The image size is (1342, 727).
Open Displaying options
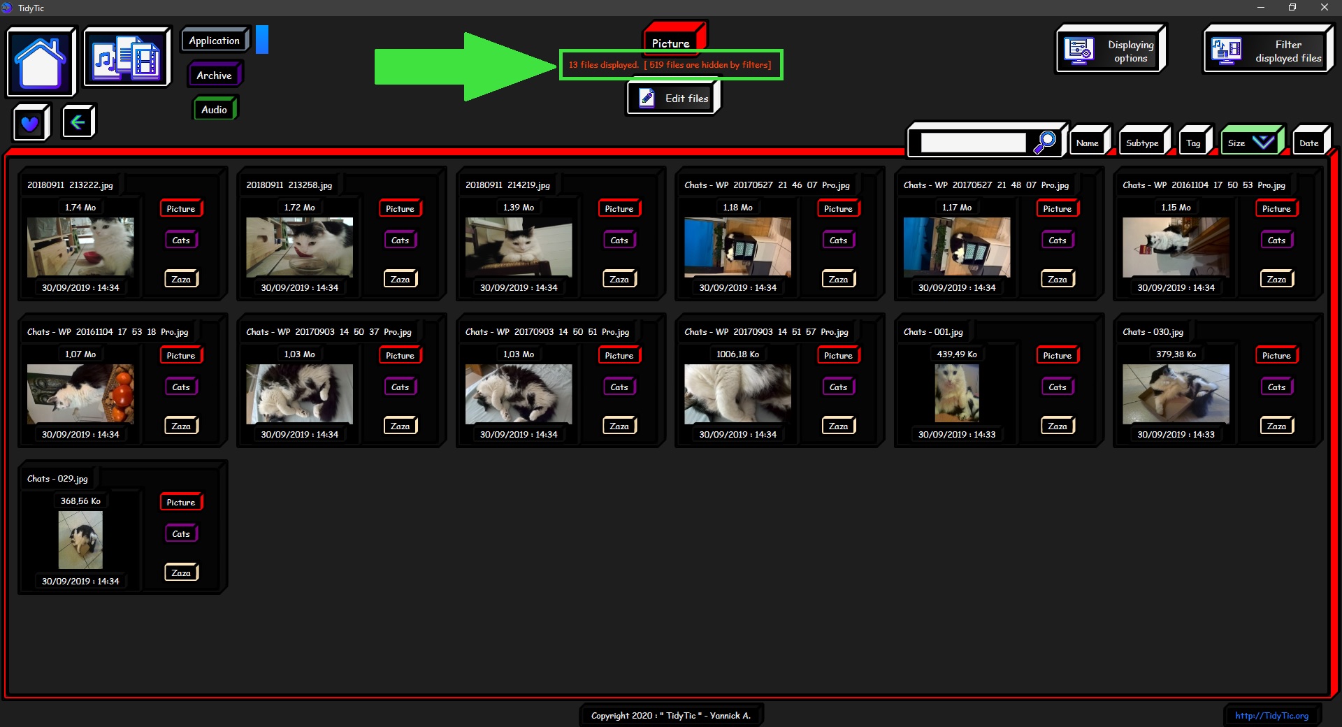tap(1110, 50)
